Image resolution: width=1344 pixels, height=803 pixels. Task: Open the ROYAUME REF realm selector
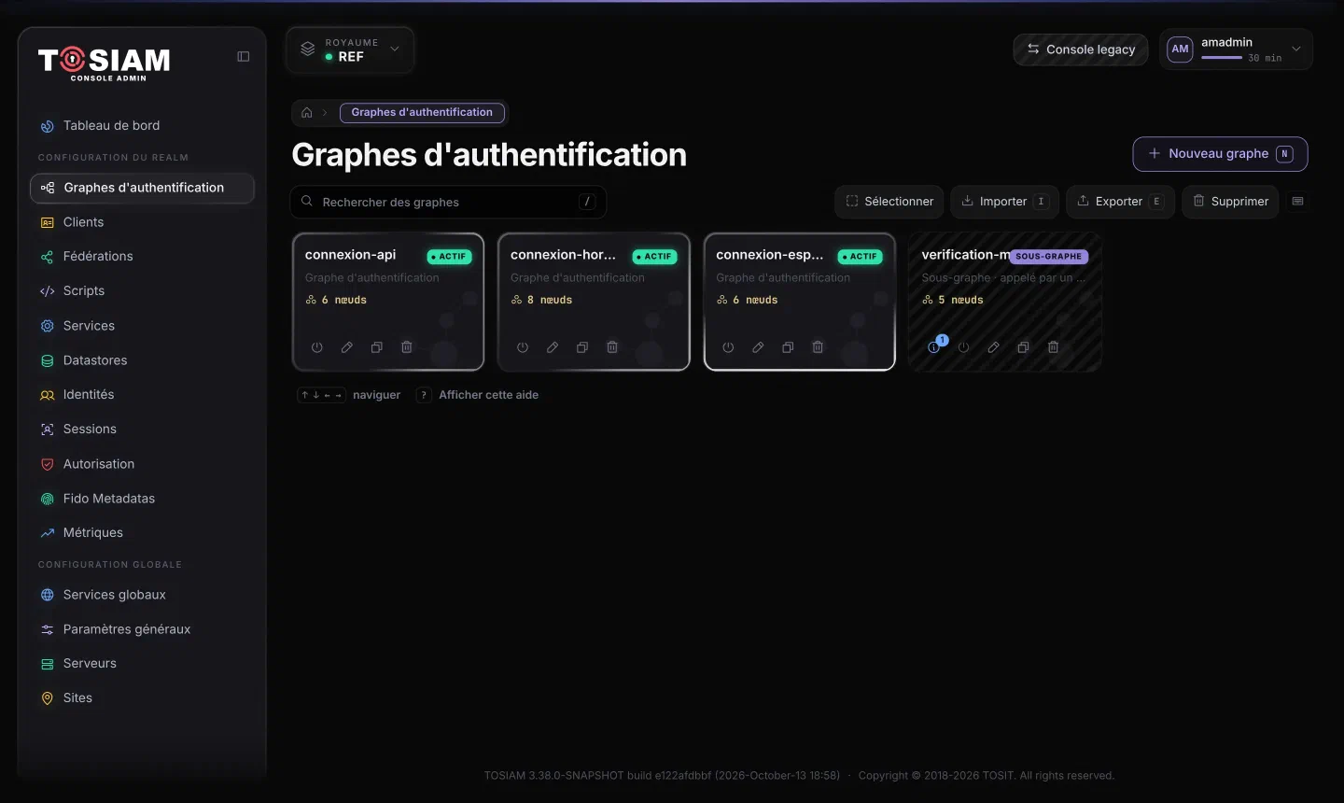350,50
